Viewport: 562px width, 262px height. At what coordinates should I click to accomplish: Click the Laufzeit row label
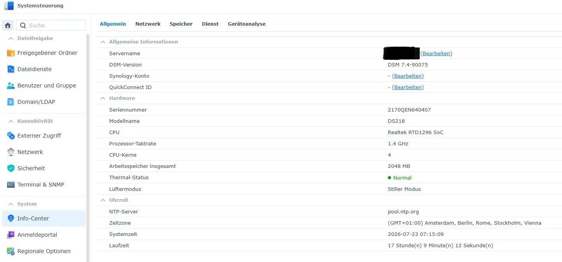[x=119, y=245]
